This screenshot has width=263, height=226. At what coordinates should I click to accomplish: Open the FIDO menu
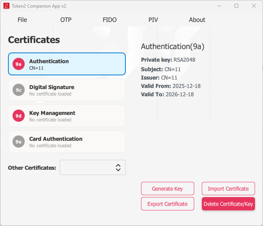pyautogui.click(x=110, y=20)
